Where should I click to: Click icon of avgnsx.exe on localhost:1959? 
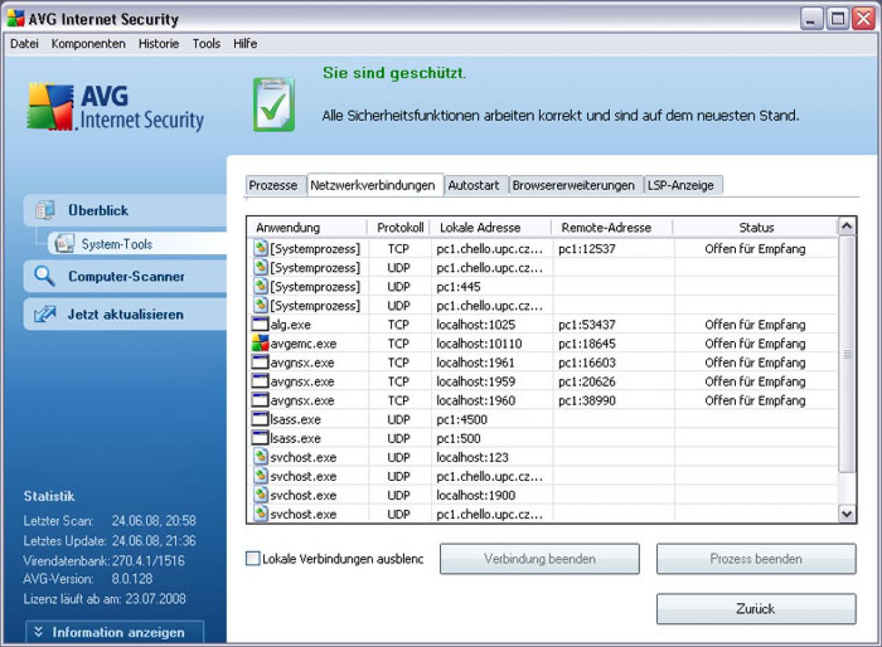[x=260, y=381]
